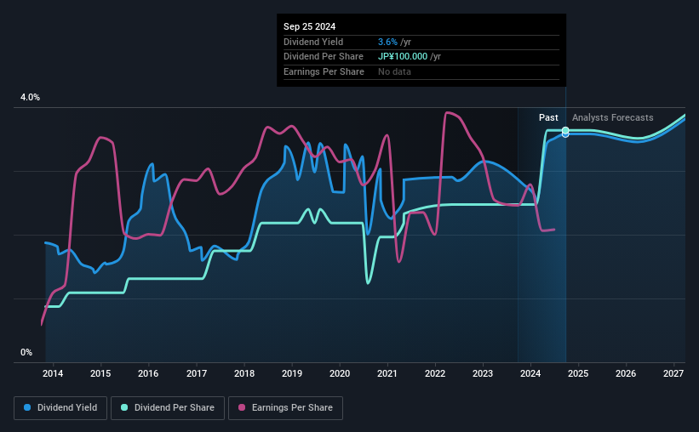This screenshot has height=432, width=699.
Task: Click the blue Dividend Yield legend dot
Action: 27,407
